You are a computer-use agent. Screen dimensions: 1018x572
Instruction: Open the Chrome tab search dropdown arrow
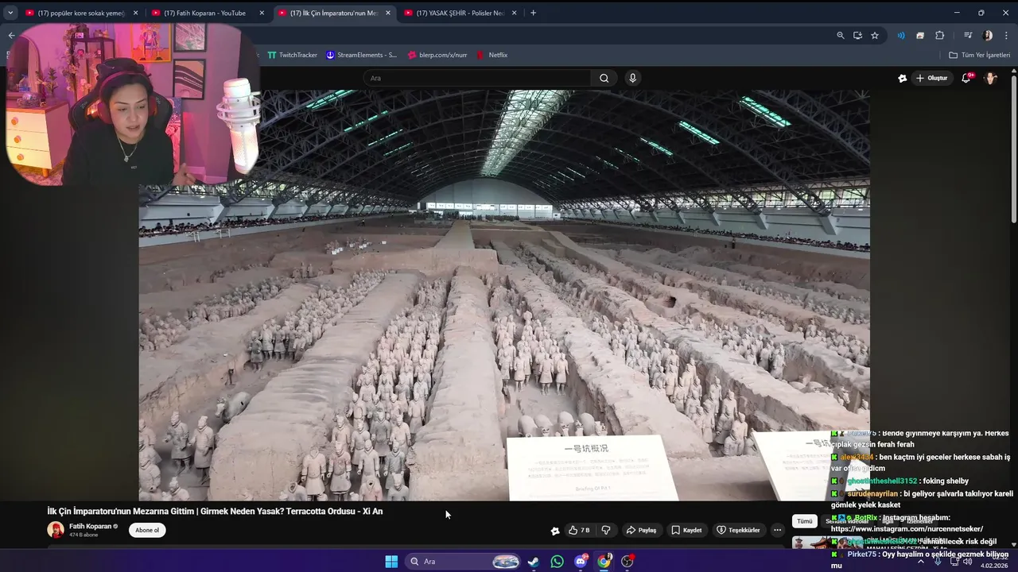(x=10, y=13)
